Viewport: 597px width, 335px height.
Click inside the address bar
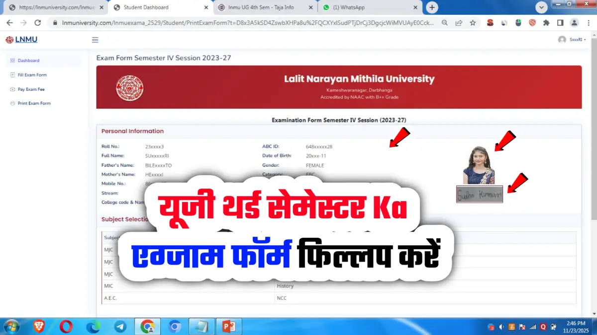[x=199, y=22]
